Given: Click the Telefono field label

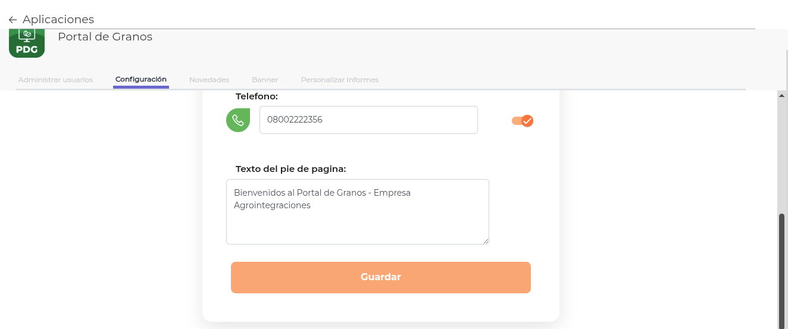Looking at the screenshot, I should [x=257, y=96].
